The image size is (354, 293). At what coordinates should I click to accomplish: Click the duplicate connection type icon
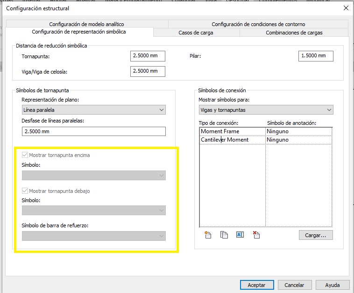pos(224,235)
